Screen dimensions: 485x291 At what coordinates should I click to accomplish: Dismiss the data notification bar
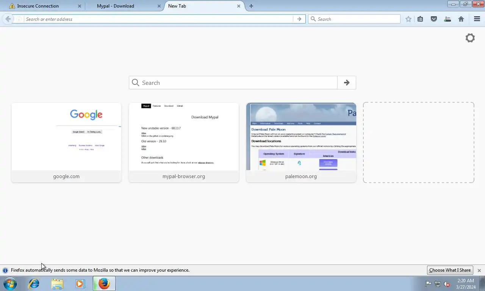[479, 271]
